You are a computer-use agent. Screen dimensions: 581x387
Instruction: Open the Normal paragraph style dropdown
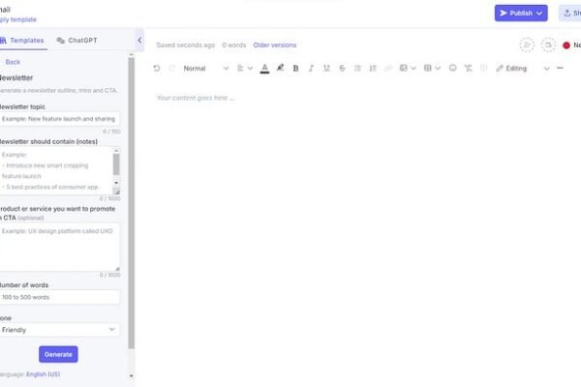click(x=206, y=68)
